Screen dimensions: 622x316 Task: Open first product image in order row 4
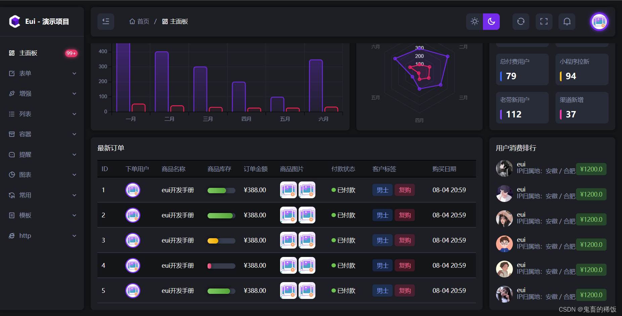pos(288,265)
